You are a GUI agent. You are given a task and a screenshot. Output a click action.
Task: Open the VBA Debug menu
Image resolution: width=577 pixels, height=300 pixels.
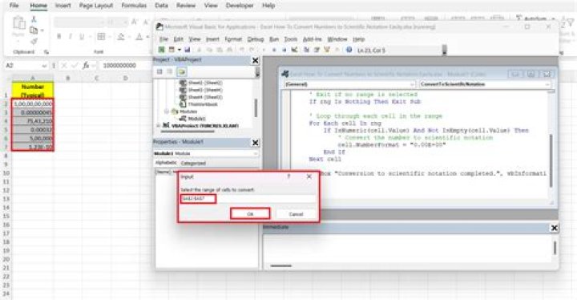[x=256, y=39]
